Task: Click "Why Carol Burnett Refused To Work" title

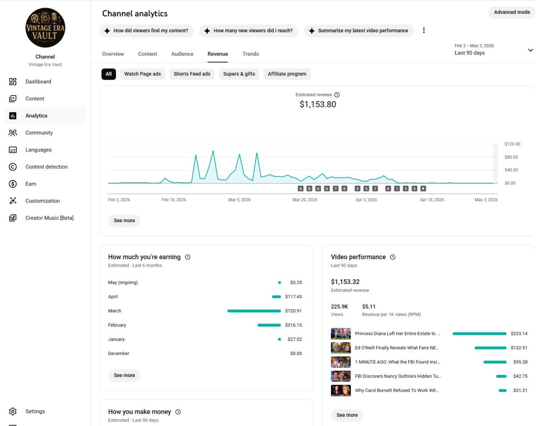Action: tap(397, 391)
